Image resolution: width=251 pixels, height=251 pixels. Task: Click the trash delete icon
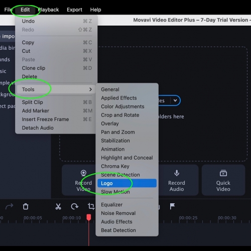tap(26, 206)
